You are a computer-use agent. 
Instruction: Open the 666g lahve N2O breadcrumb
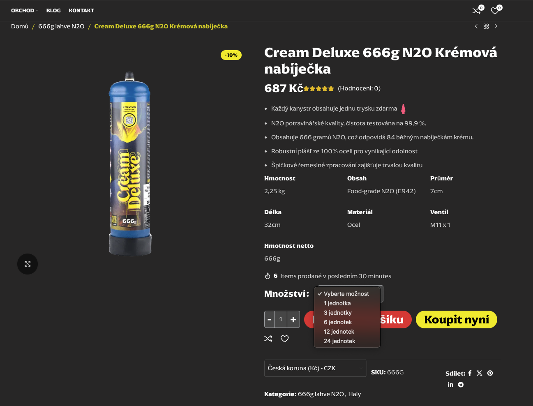(x=61, y=26)
